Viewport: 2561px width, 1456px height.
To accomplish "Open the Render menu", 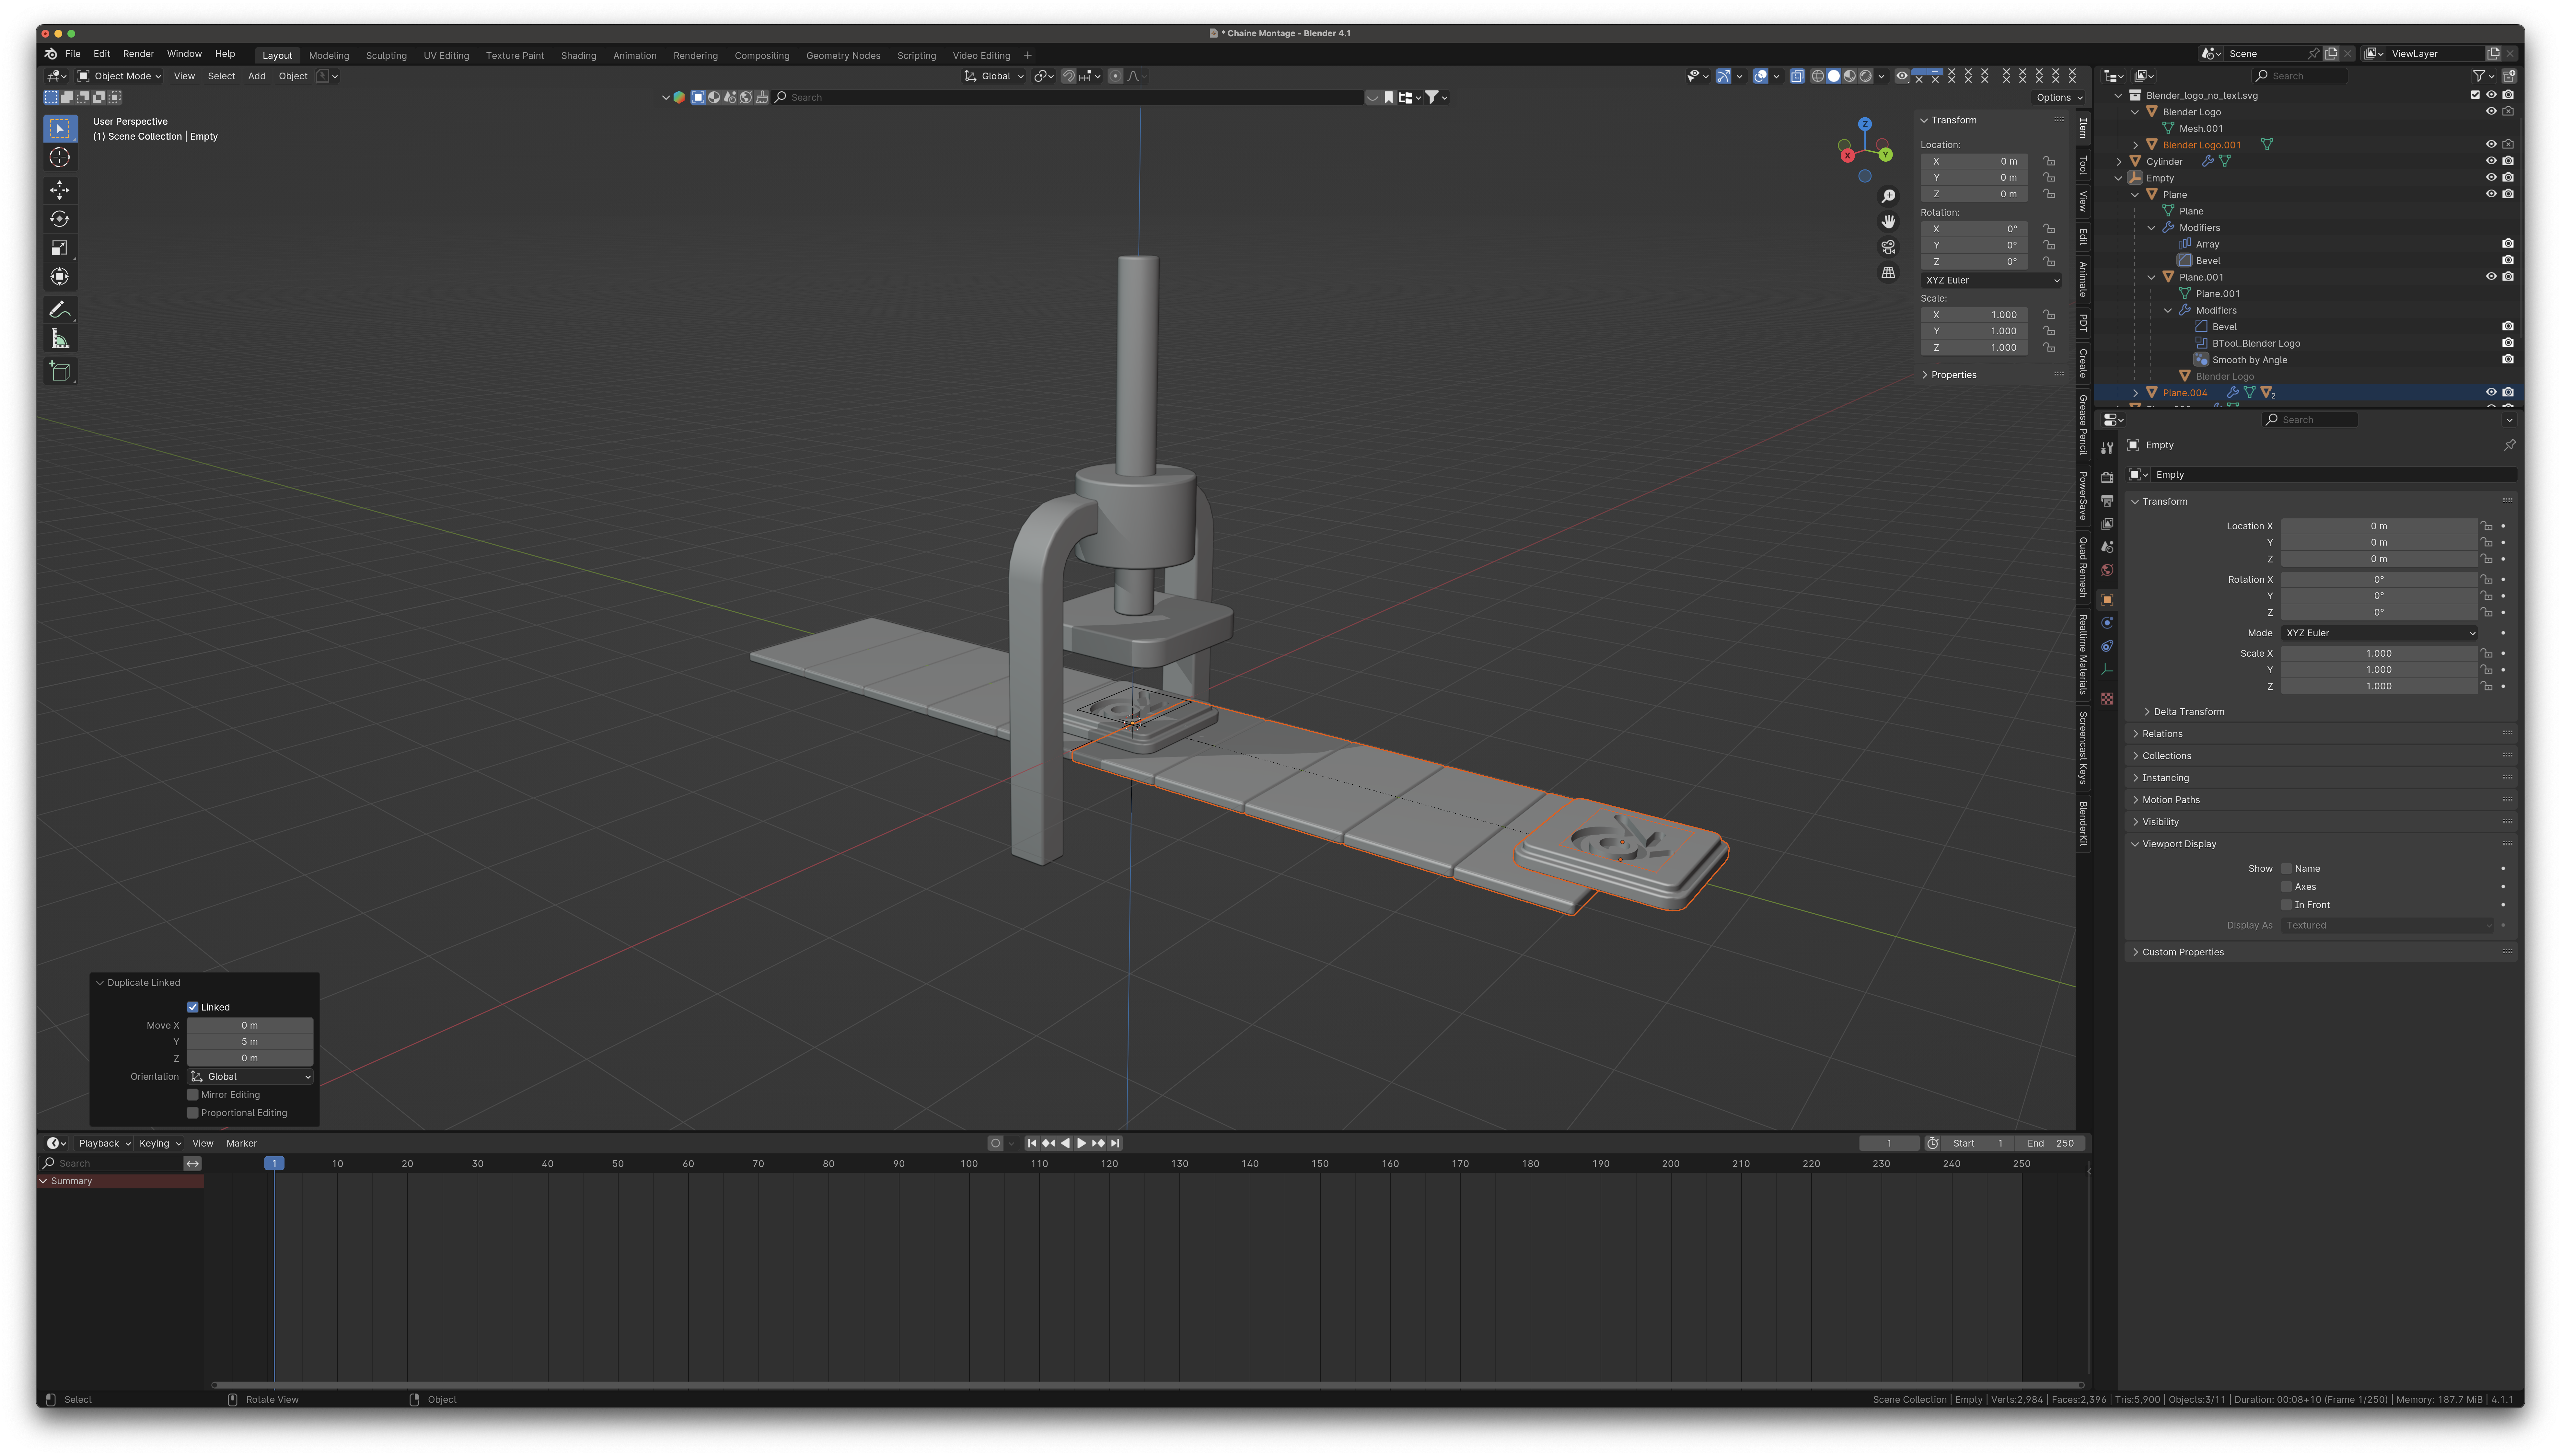I will click(138, 54).
